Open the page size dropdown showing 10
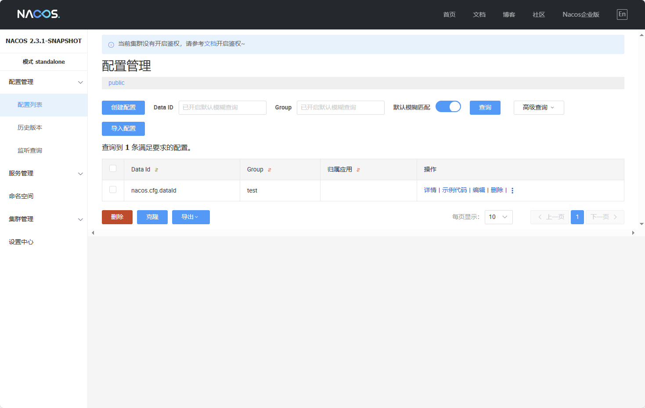645x408 pixels. pos(498,217)
